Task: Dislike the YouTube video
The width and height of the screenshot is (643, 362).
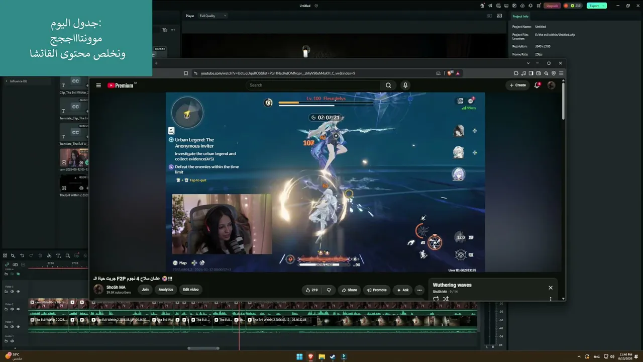Action: point(329,290)
